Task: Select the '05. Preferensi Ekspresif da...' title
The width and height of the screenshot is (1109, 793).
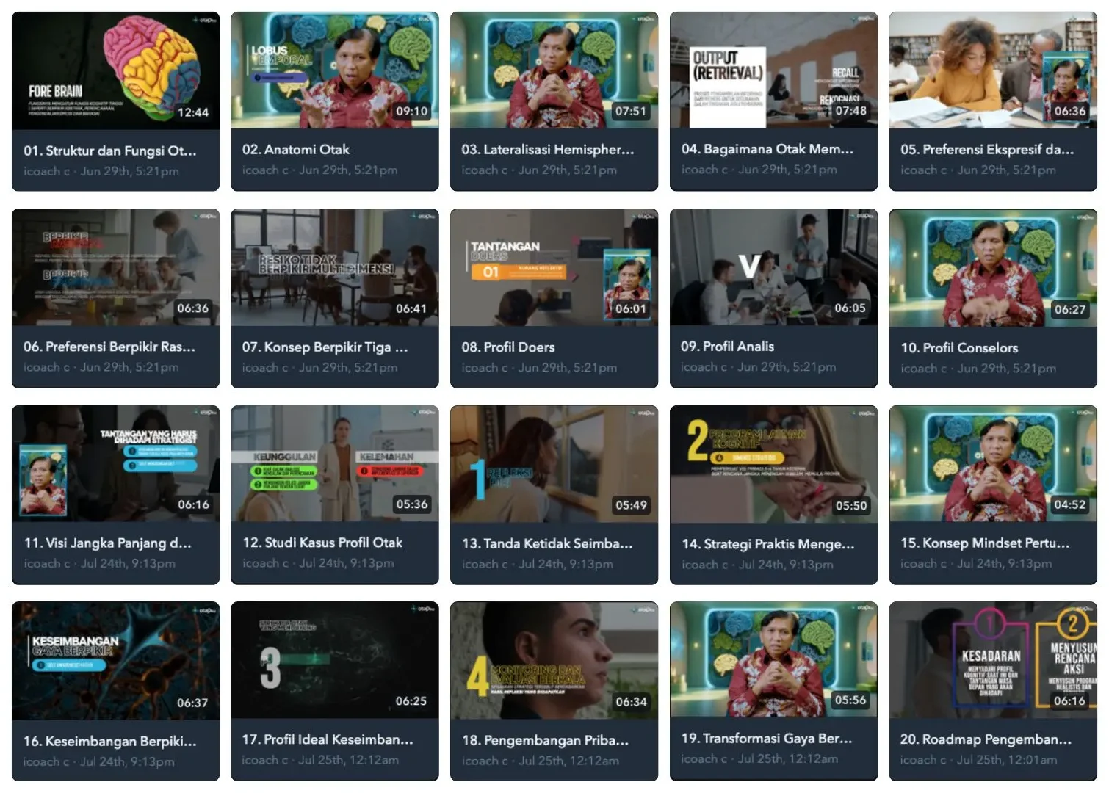Action: [987, 149]
